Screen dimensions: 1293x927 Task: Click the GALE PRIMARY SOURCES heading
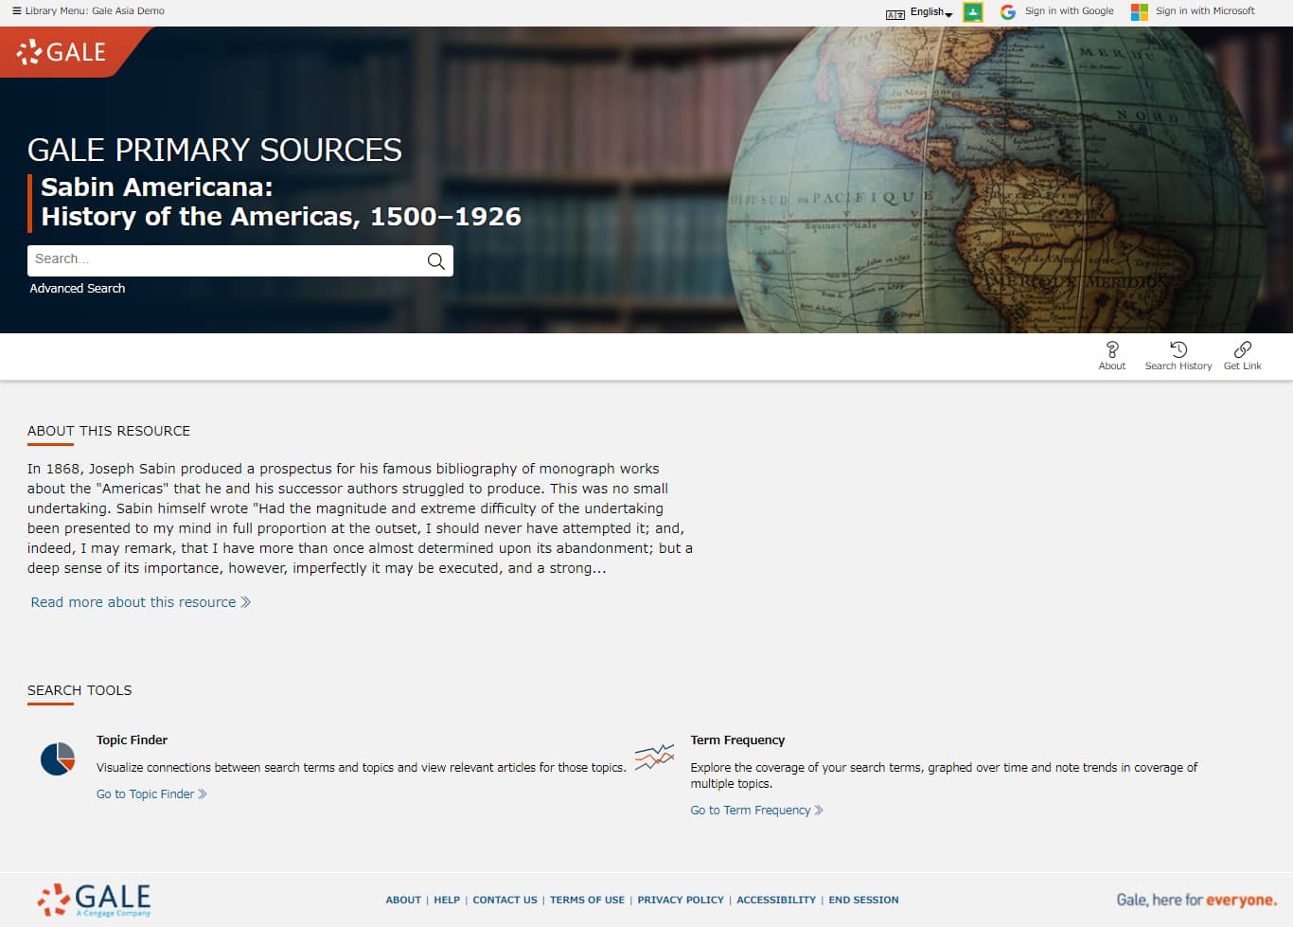(x=215, y=150)
